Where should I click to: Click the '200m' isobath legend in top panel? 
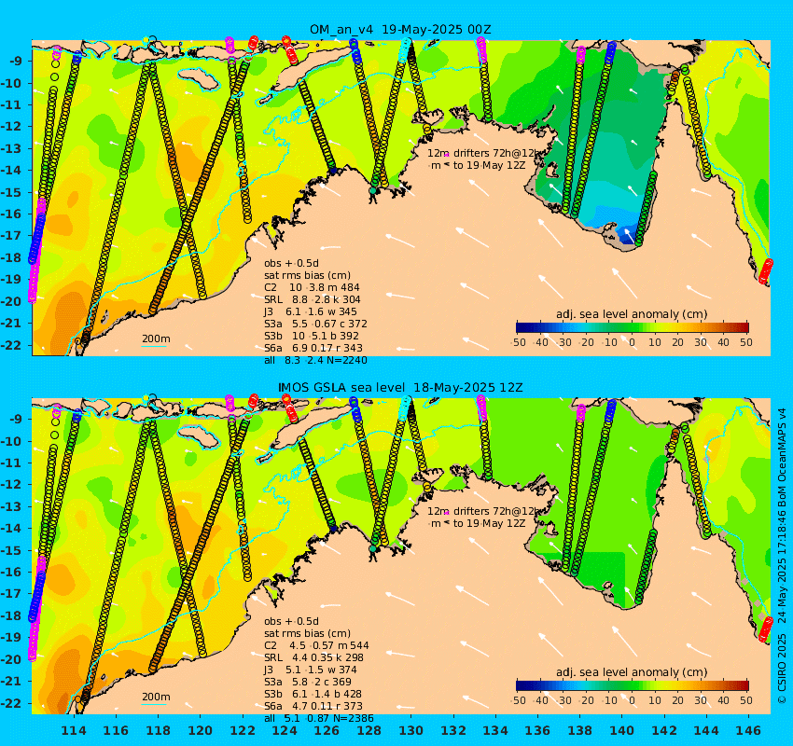click(x=155, y=339)
